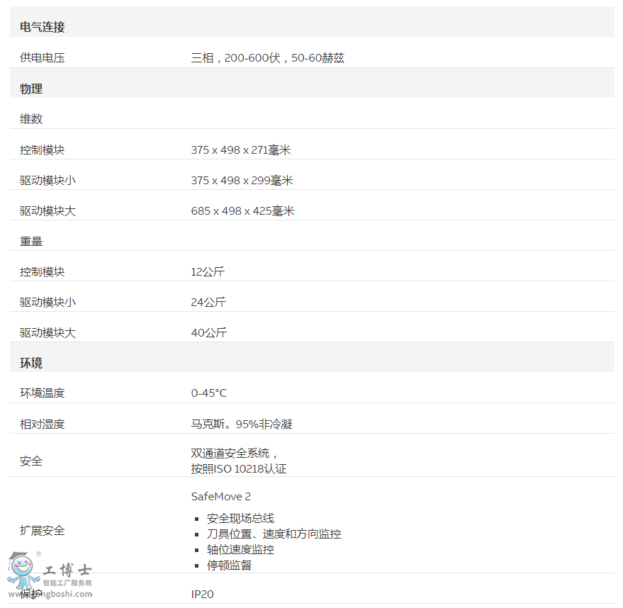Screen dimensions: 623x608
Task: Click the 工博士 calligraphy text logo
Action: (66, 570)
